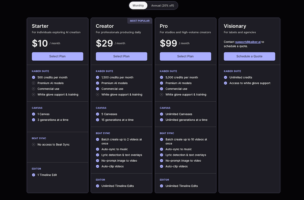Click 'Batch create up to 10 videos at once' text
The width and height of the screenshot is (304, 200).
click(186, 141)
